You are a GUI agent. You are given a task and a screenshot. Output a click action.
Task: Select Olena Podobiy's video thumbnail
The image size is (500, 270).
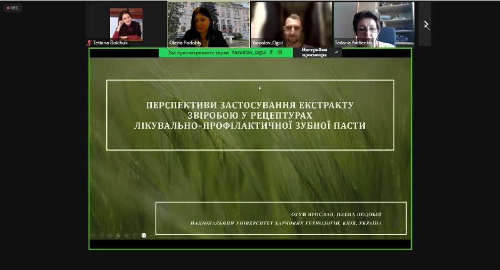209,24
